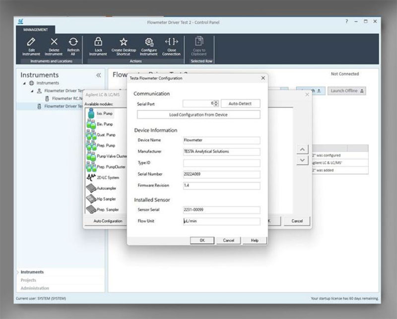
Task: Select the Hip Sampler module icon
Action: coord(91,199)
